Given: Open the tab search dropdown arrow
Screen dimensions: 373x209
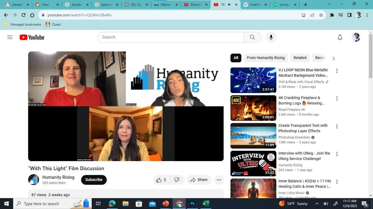Looking at the screenshot, I should (329, 4).
